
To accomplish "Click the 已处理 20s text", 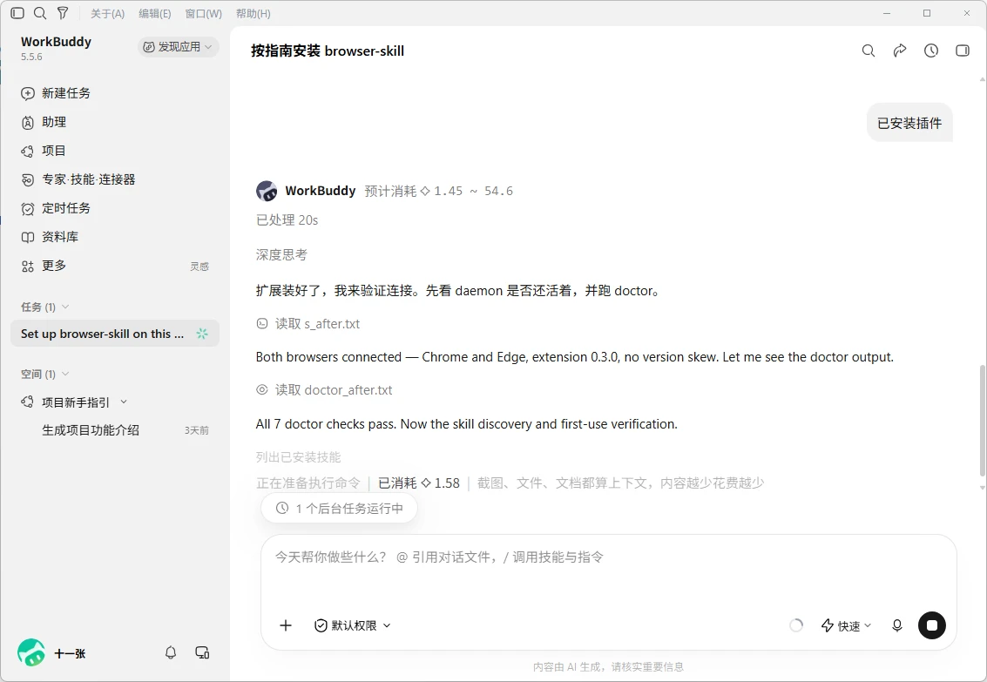I will [x=287, y=220].
